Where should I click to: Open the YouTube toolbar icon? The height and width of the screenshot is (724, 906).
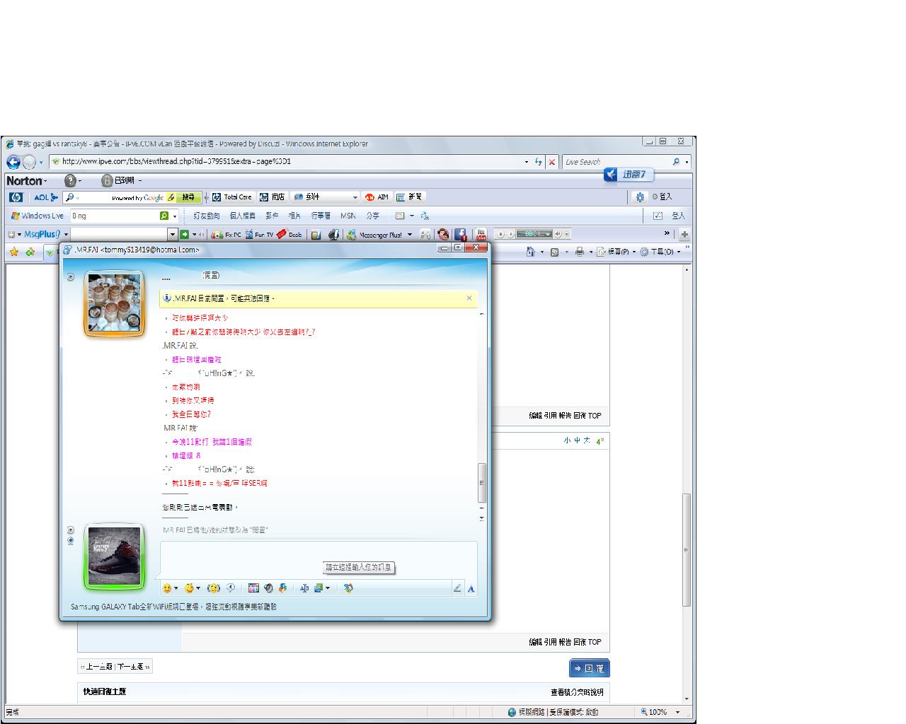click(481, 235)
